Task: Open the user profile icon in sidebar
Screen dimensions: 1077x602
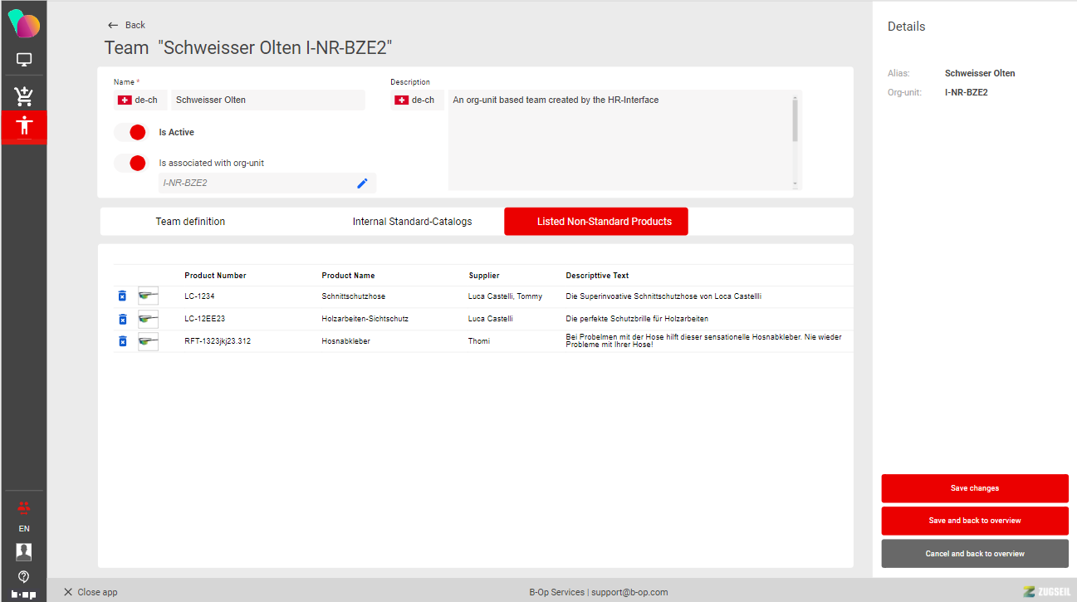Action: (x=24, y=551)
